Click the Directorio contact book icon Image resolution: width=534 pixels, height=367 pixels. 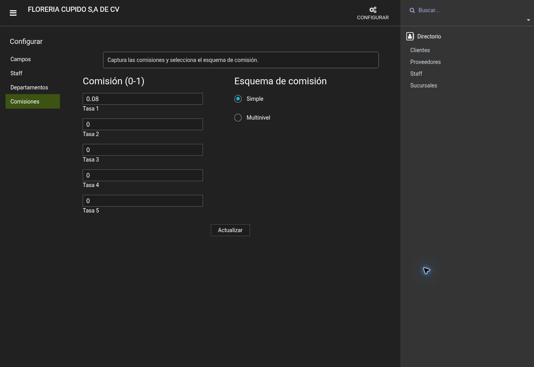pyautogui.click(x=410, y=36)
